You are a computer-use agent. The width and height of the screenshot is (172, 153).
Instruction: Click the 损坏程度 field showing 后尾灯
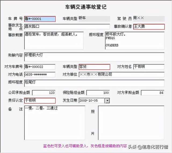coord(94,83)
